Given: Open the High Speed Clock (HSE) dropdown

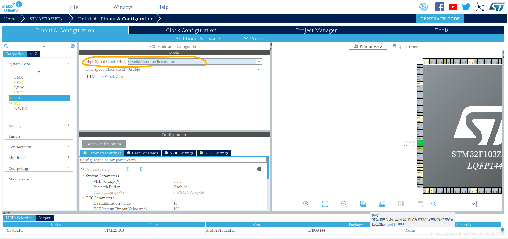Looking at the screenshot, I should 259,62.
